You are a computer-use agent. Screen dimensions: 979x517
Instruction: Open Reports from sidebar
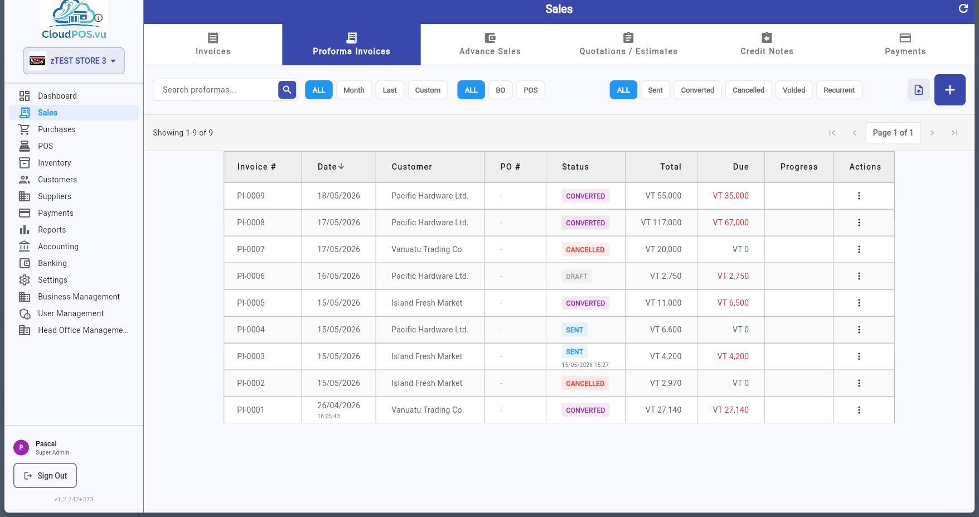click(74, 230)
